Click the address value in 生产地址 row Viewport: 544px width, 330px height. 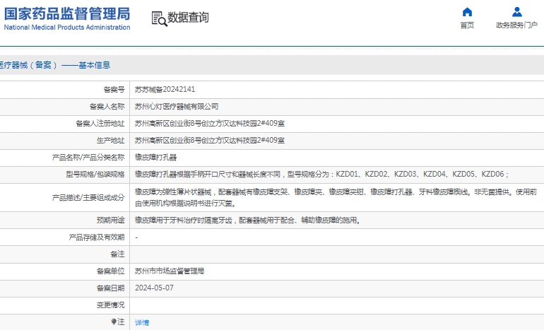tap(210, 141)
